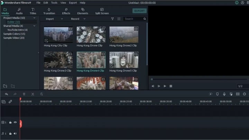
Task: Select Hong Kong City Clip thumbnail
Action: pos(58,35)
